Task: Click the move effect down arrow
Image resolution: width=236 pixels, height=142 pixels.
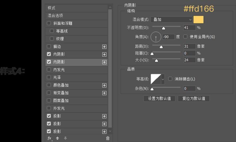Action: click(65, 138)
